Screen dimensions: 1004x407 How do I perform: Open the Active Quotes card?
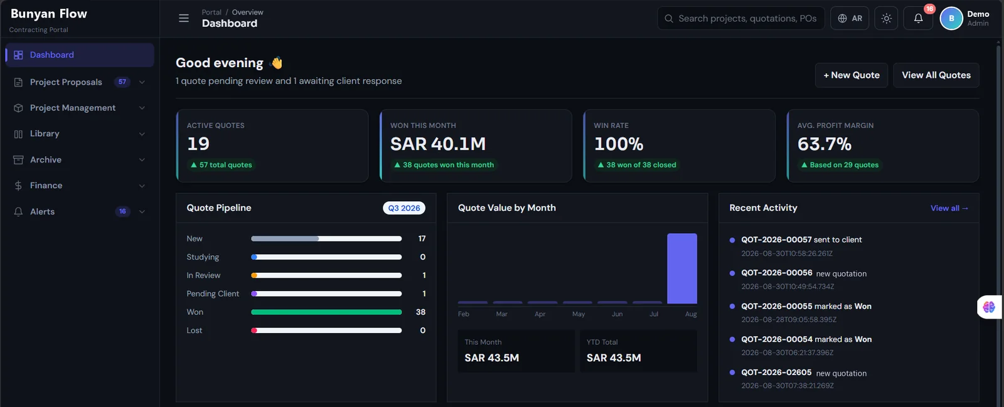pos(272,146)
